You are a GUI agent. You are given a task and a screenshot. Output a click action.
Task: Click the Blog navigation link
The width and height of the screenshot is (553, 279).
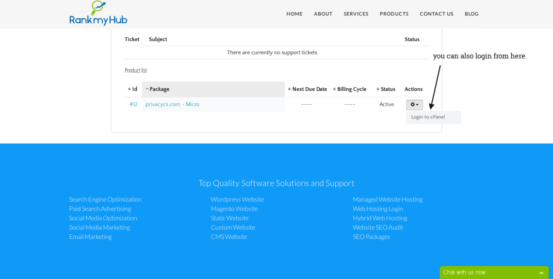coord(472,14)
